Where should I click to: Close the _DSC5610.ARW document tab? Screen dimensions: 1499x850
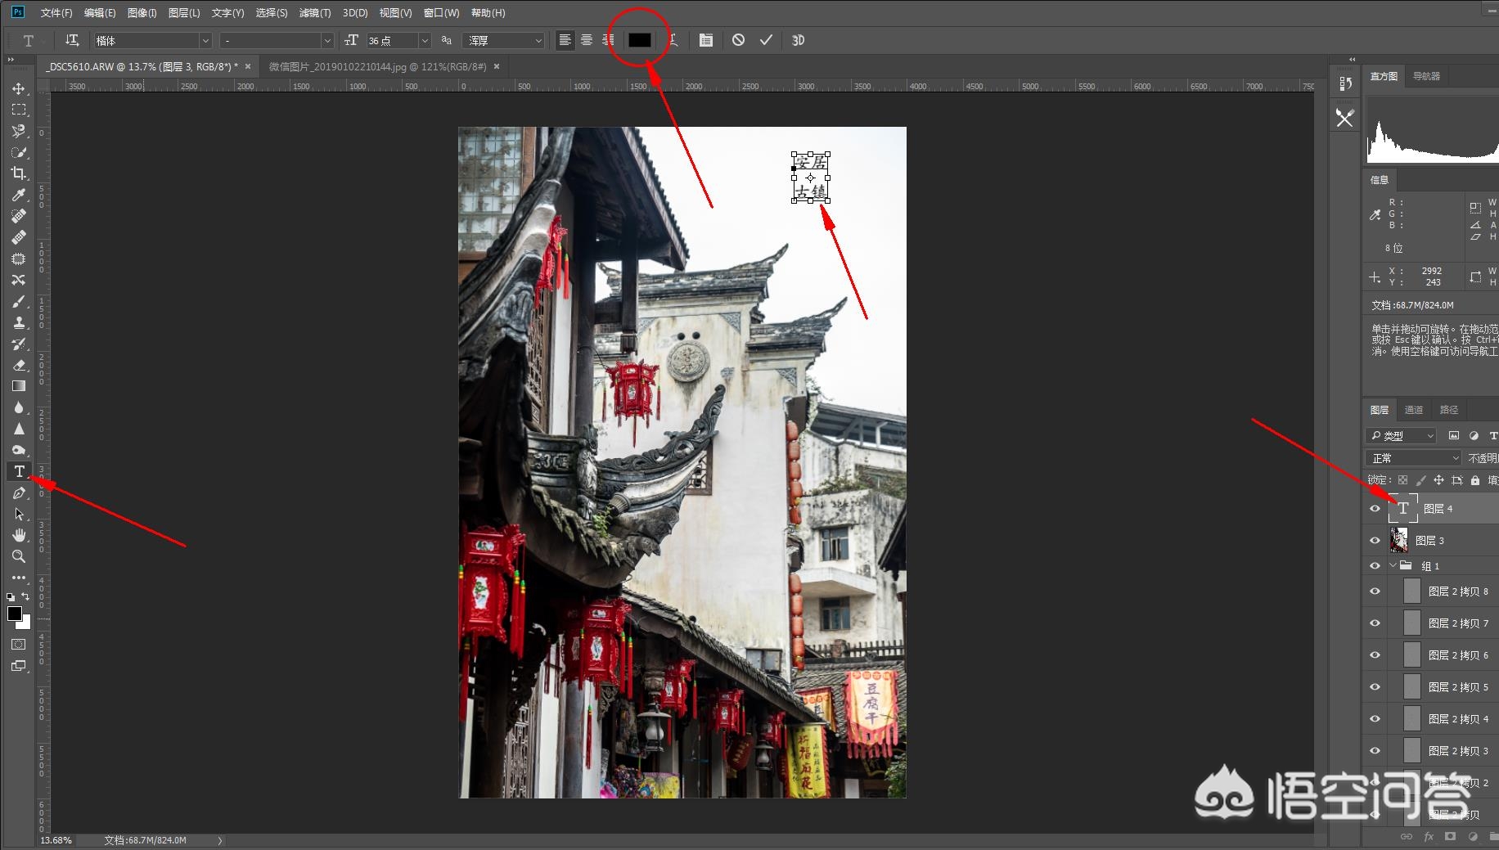pyautogui.click(x=248, y=66)
